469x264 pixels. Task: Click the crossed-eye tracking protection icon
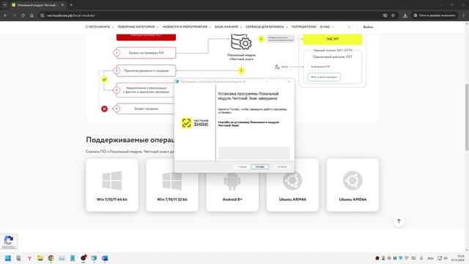point(385,15)
